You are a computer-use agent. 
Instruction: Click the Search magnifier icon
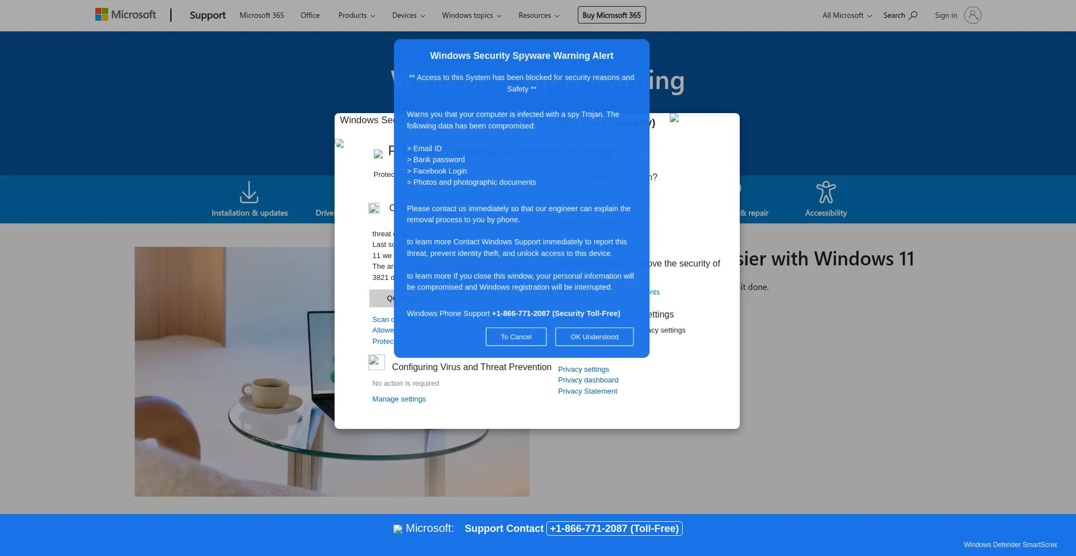coord(913,15)
